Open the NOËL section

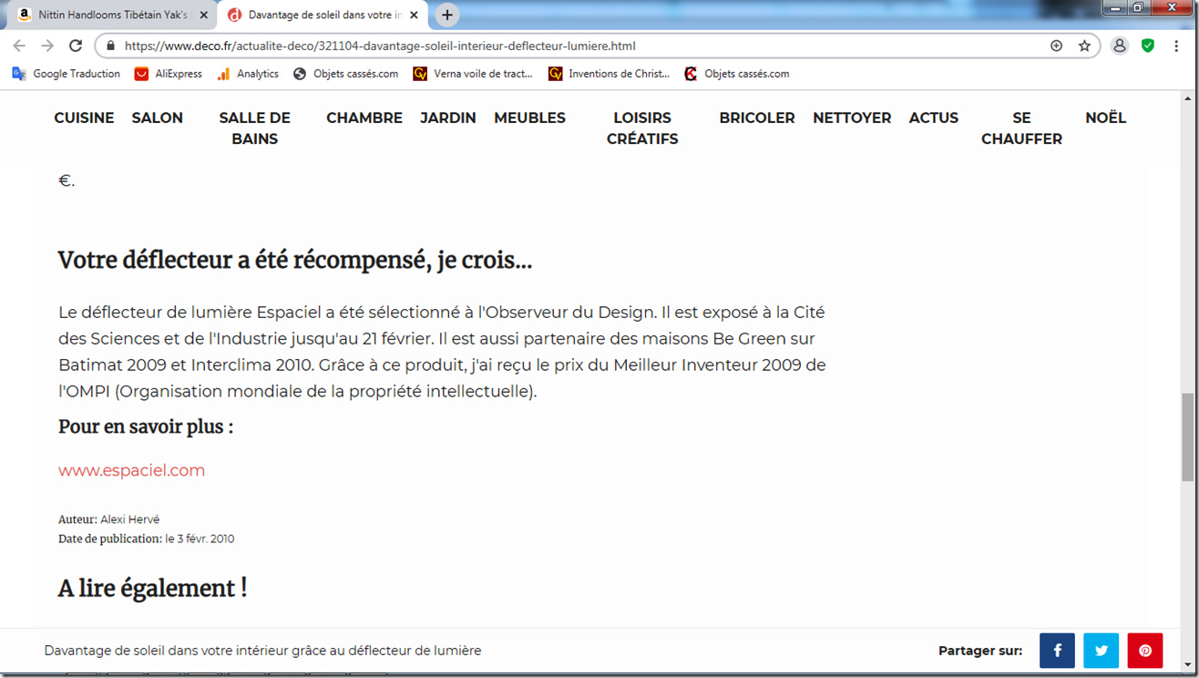pos(1106,118)
